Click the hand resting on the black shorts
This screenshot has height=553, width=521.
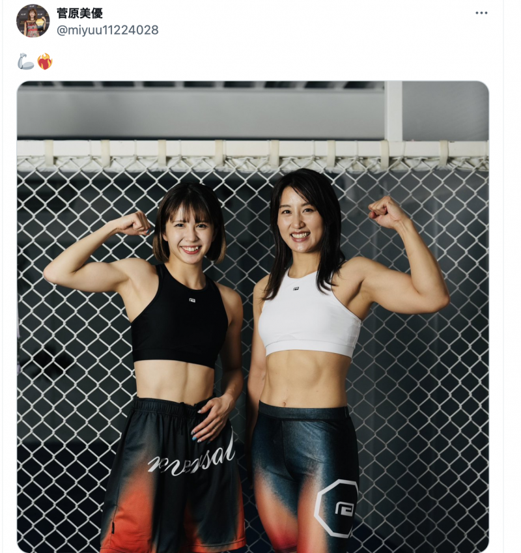click(x=212, y=419)
